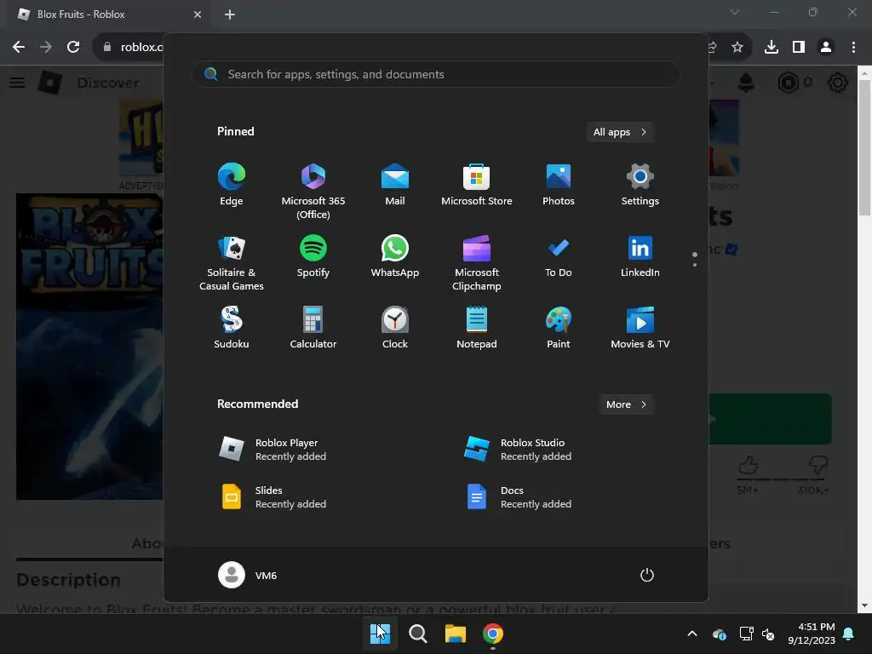
Task: Close the Blox Fruits tab
Action: (198, 14)
